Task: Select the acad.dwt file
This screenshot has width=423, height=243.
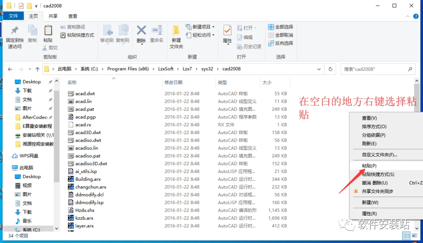Action: [x=85, y=94]
